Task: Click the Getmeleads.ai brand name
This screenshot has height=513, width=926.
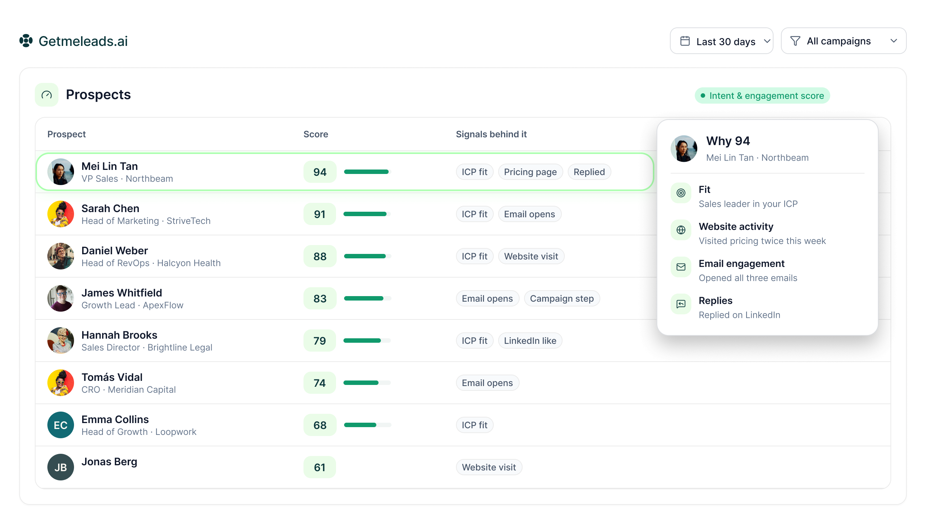Action: pos(83,41)
